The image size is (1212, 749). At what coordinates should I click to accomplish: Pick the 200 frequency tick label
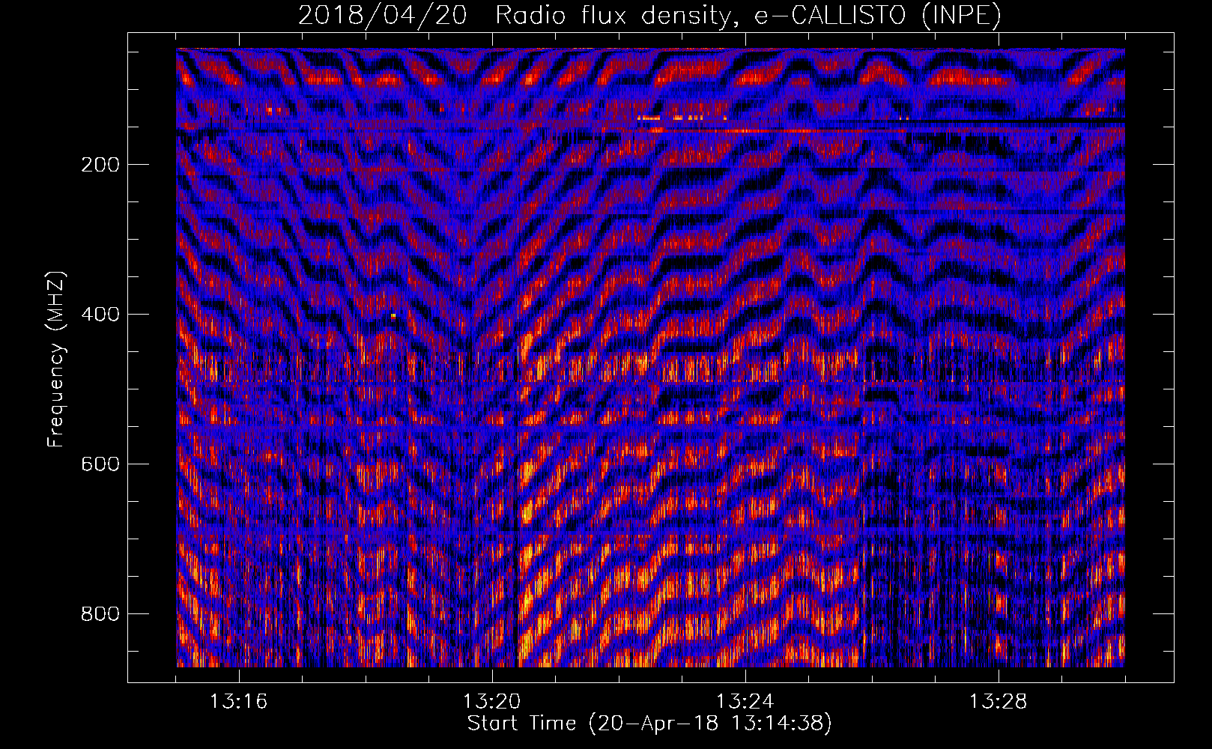pyautogui.click(x=100, y=165)
